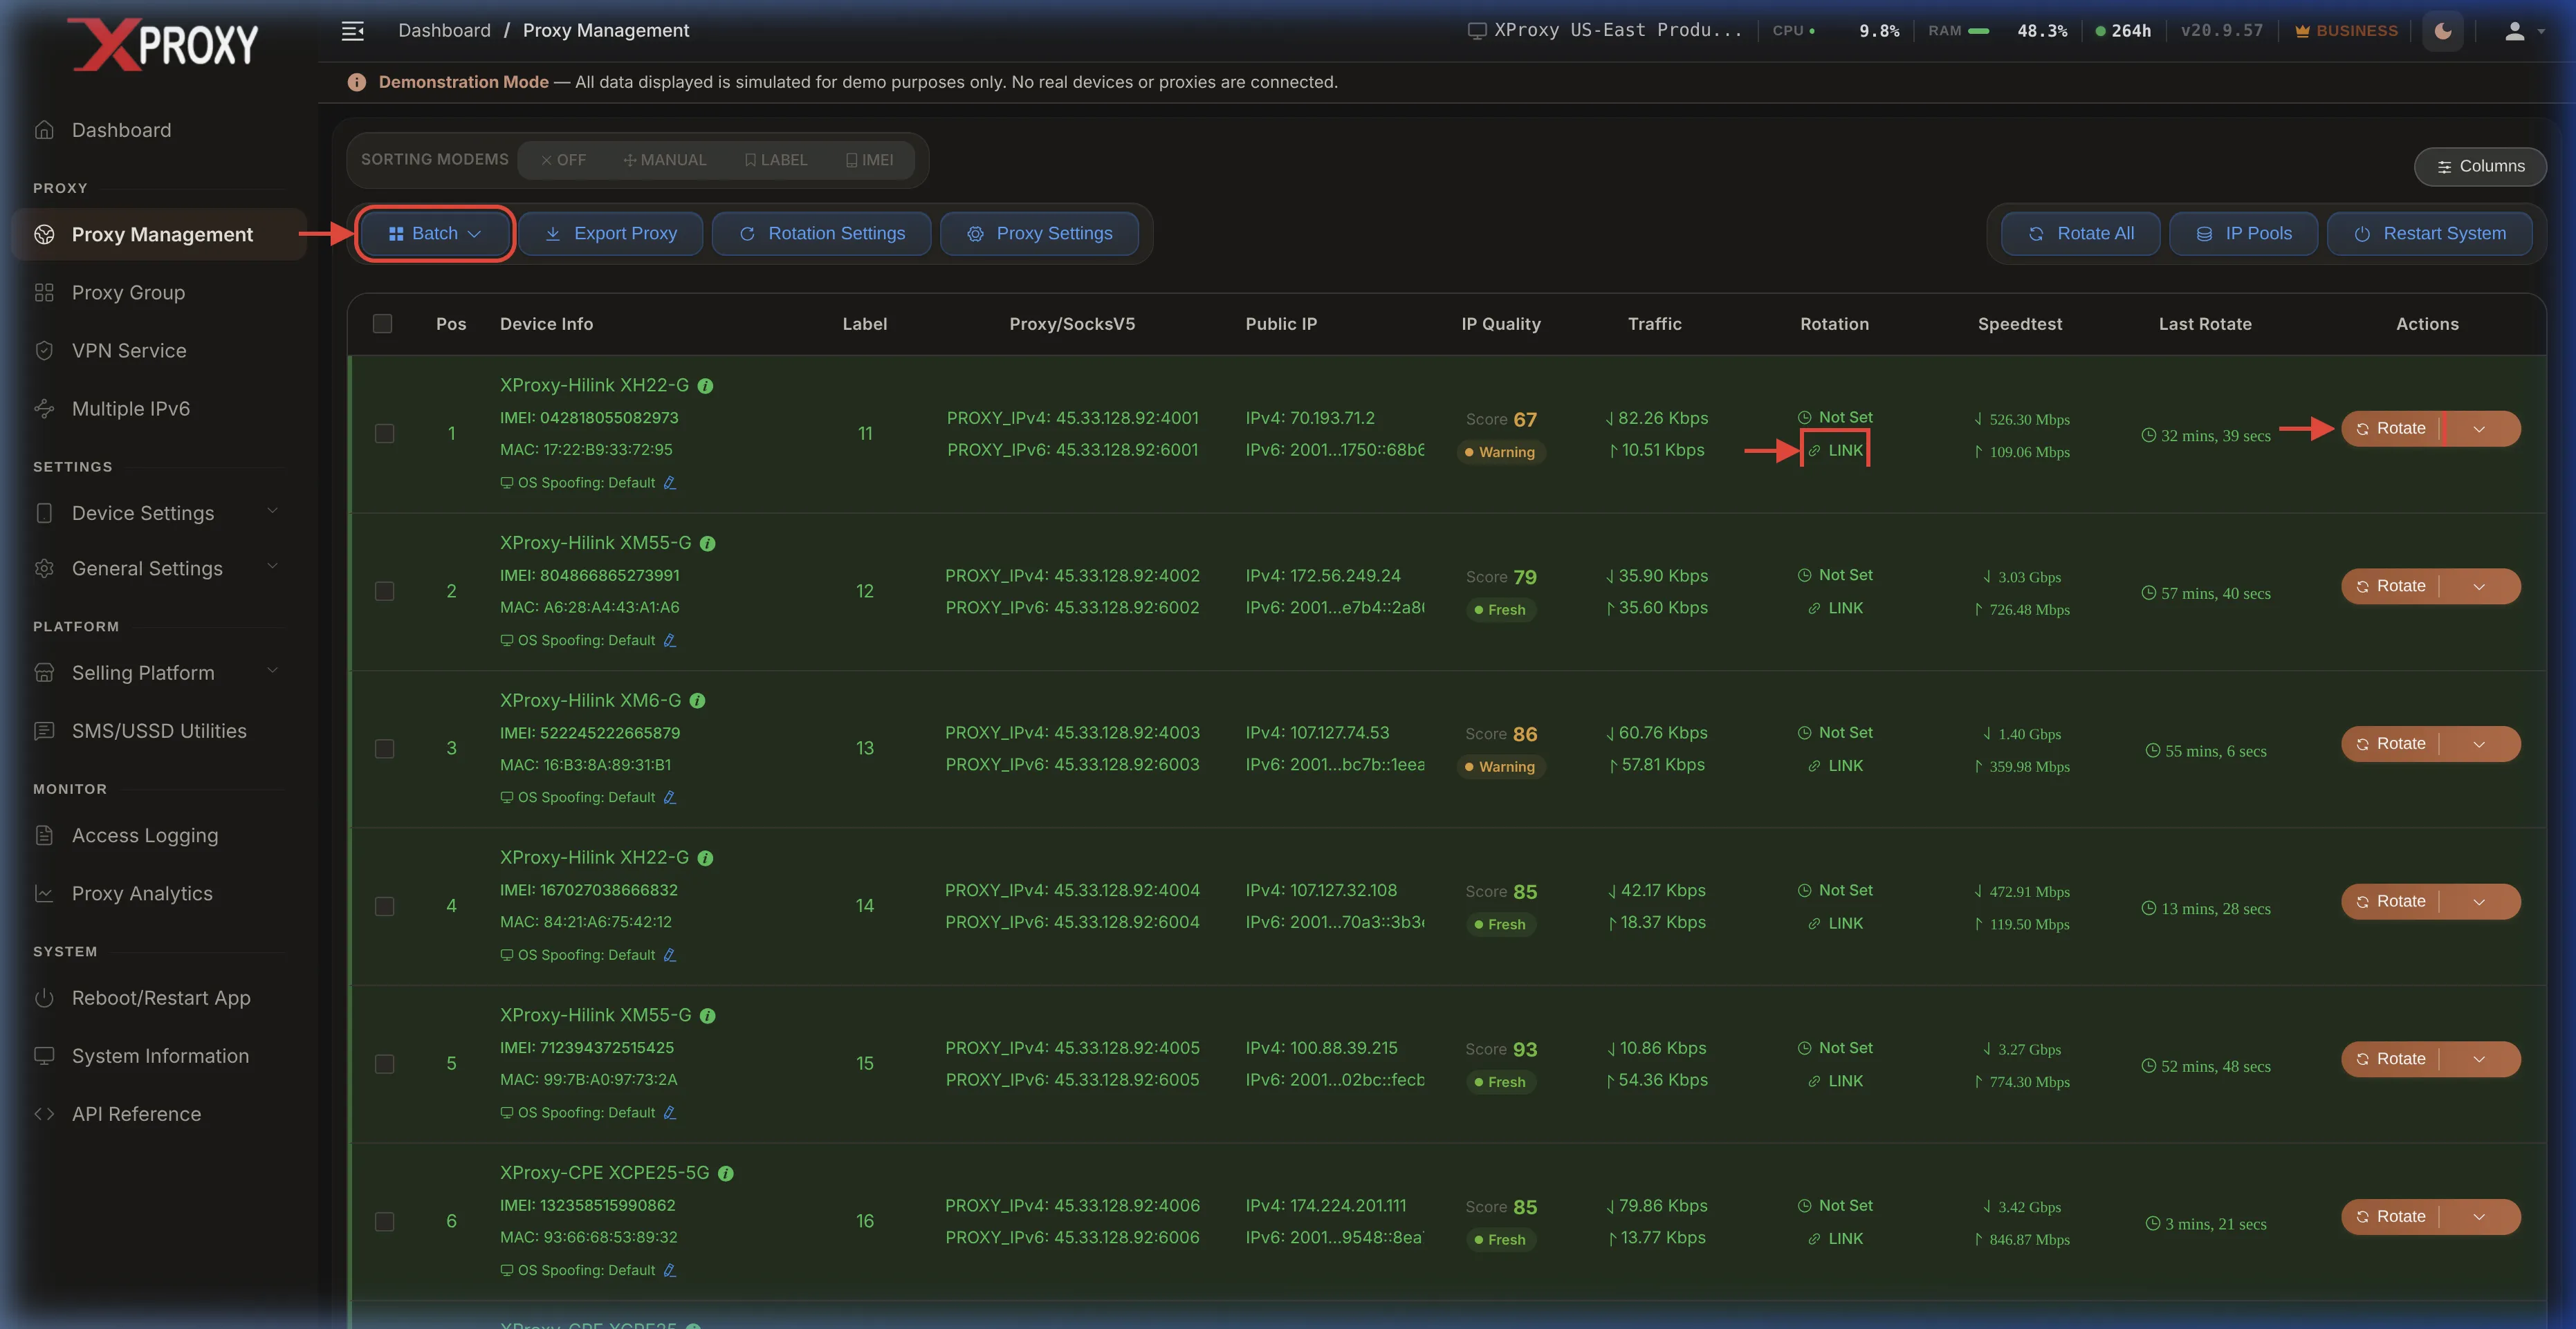Click the Demonstration Mode info icon
Screen dimensions: 2576x1329
[x=356, y=82]
